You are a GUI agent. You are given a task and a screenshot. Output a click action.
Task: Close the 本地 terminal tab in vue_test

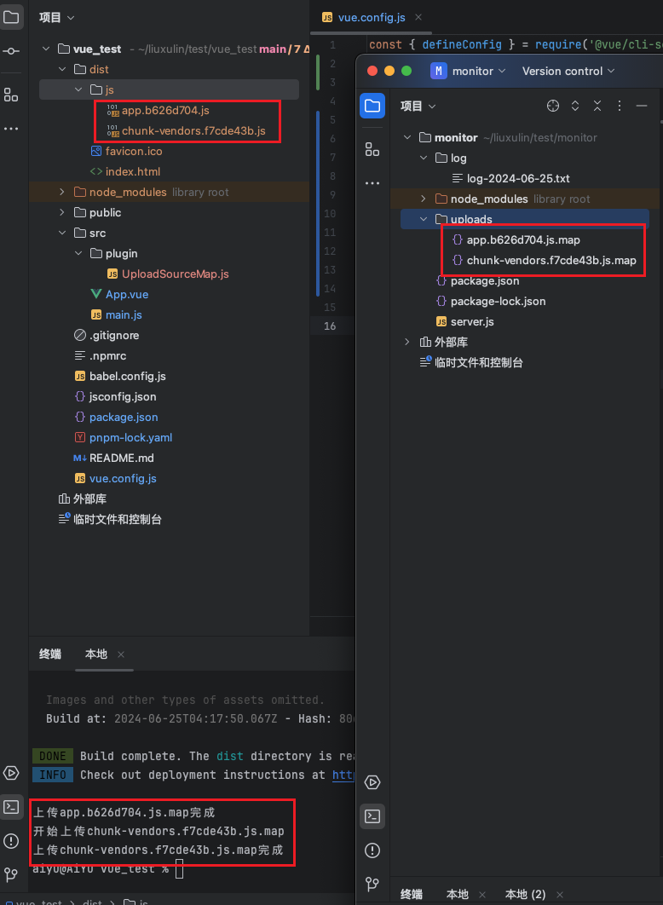point(121,654)
